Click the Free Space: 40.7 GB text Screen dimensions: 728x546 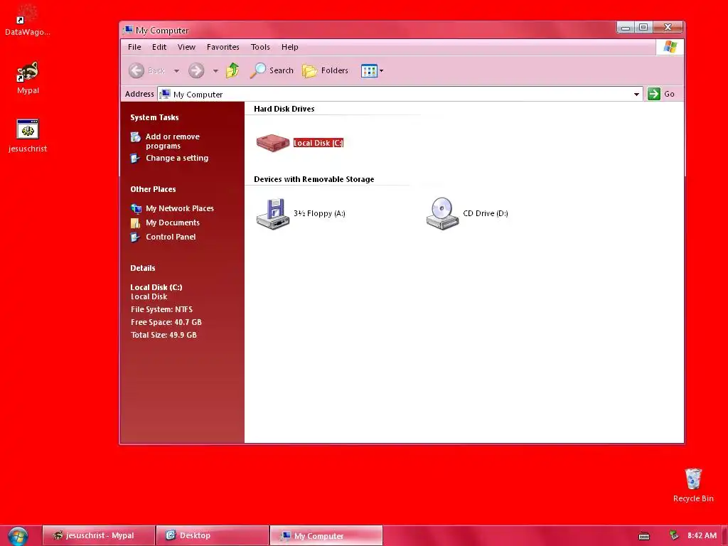(x=166, y=322)
